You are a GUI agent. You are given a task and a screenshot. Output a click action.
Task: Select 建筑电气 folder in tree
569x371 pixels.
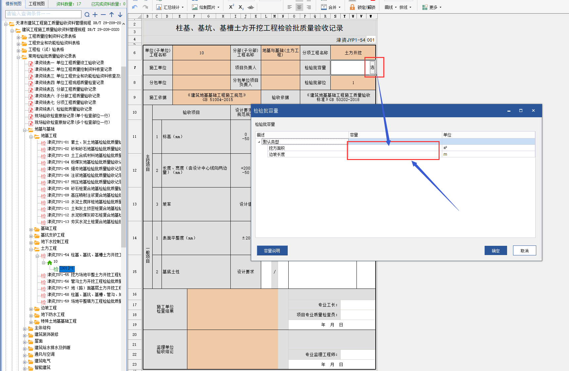pos(42,361)
